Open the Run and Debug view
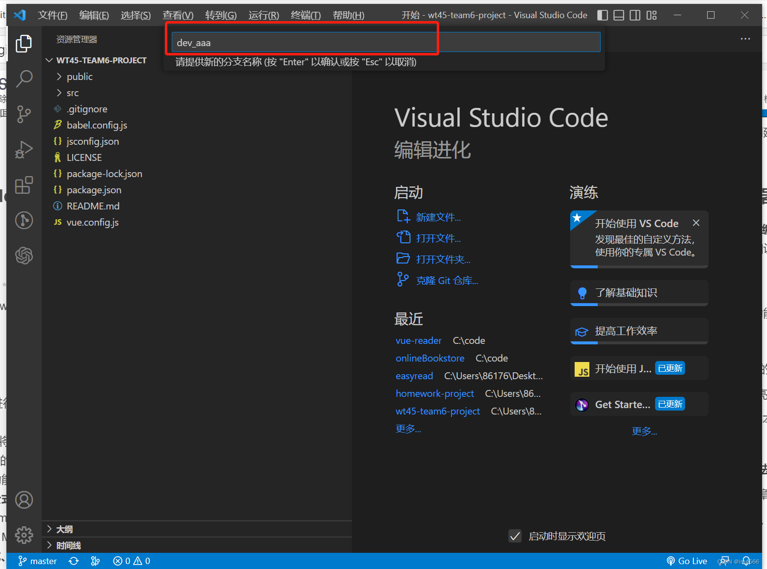Screen dimensions: 767x569 [24, 150]
